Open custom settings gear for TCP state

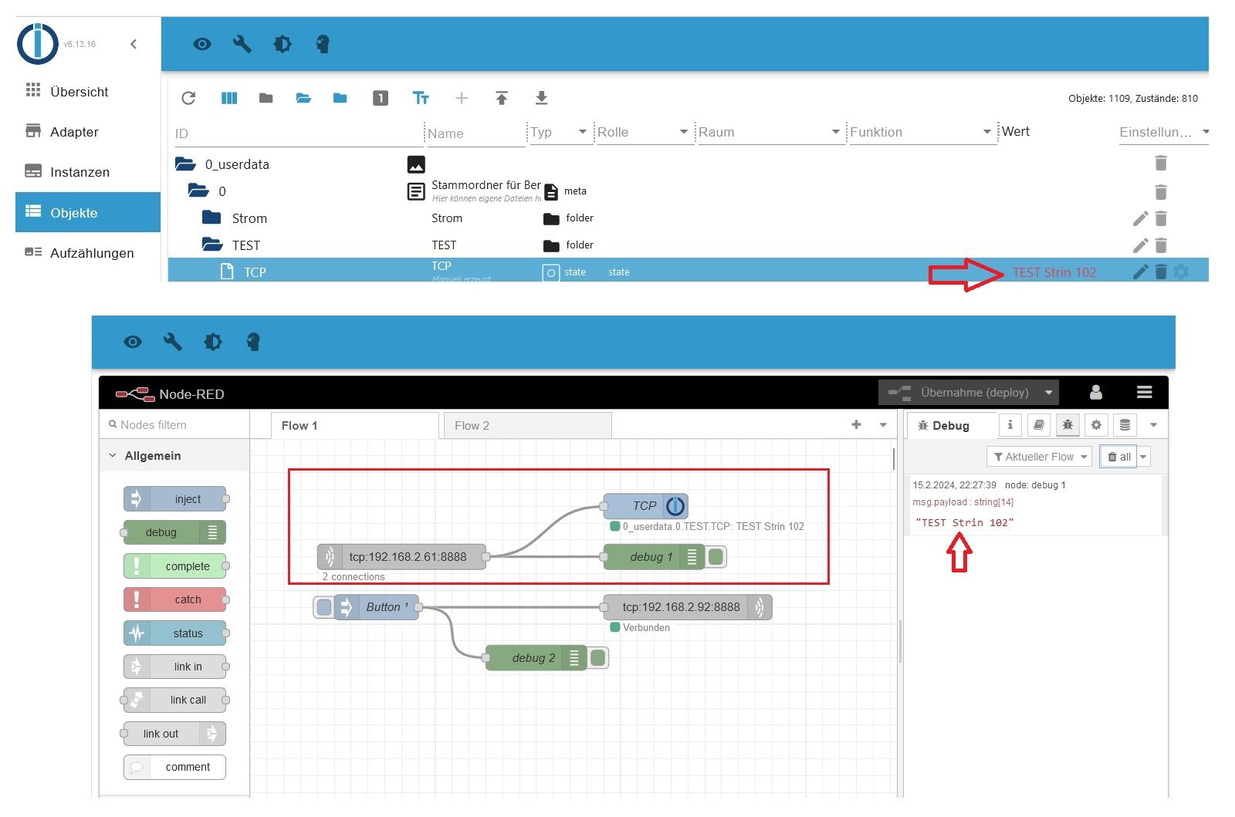(1181, 272)
